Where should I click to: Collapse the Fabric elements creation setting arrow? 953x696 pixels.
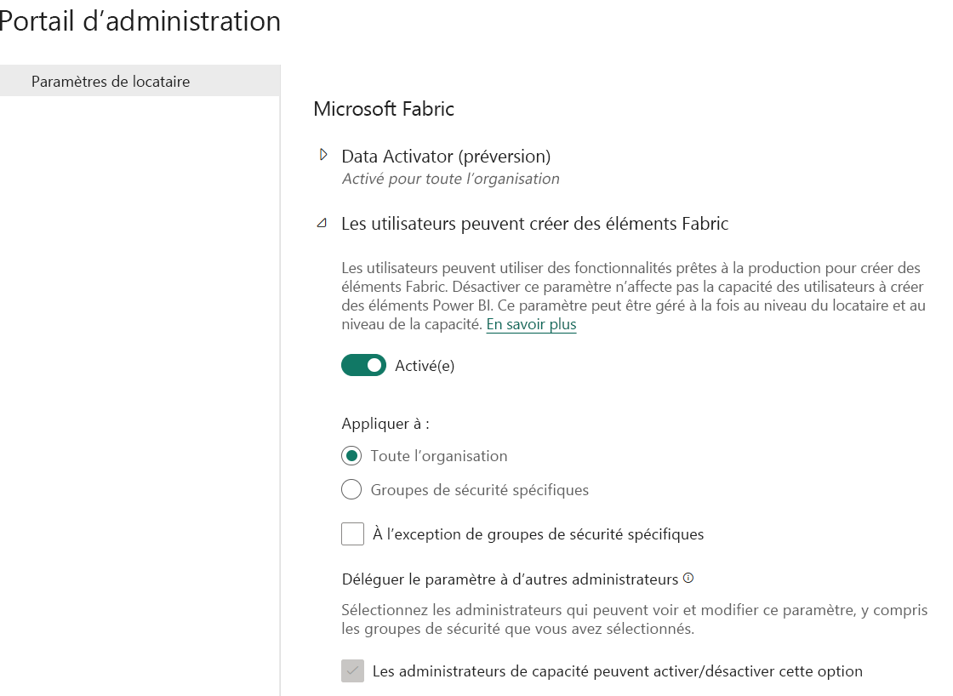pos(322,224)
